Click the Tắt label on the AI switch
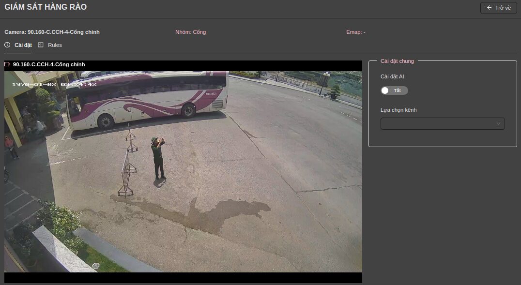The width and height of the screenshot is (521, 285). [398, 90]
